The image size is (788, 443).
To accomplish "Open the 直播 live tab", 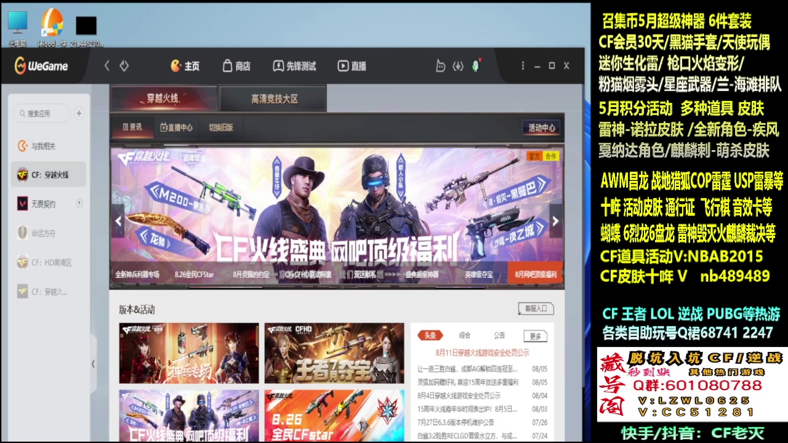I will [352, 66].
